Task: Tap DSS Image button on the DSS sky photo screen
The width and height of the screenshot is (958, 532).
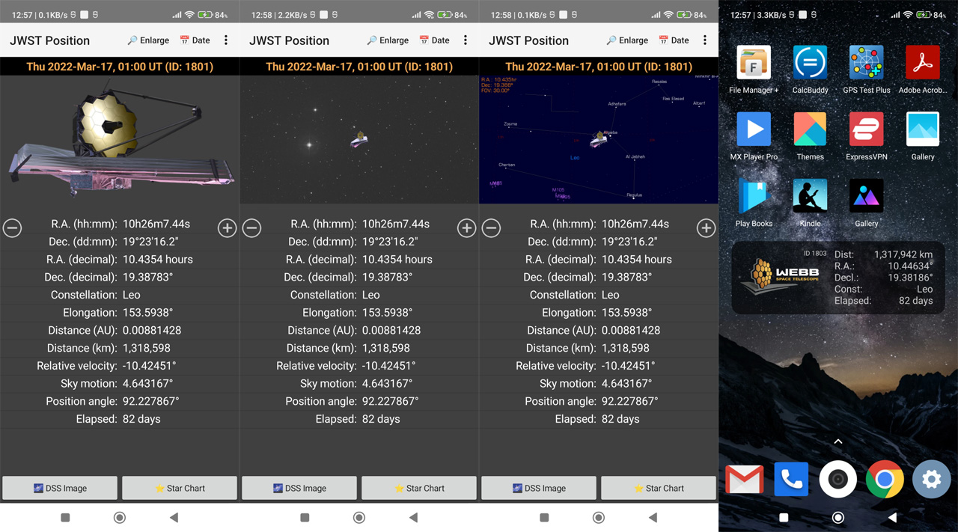Action: pyautogui.click(x=299, y=488)
